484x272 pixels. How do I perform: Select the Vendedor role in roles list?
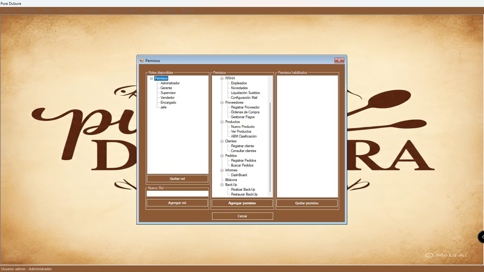tap(167, 98)
